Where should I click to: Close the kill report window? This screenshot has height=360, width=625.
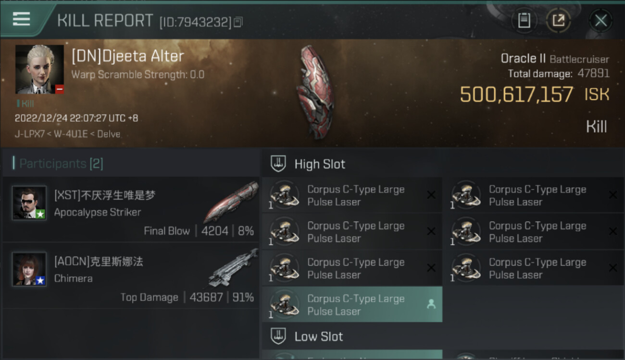(x=600, y=20)
